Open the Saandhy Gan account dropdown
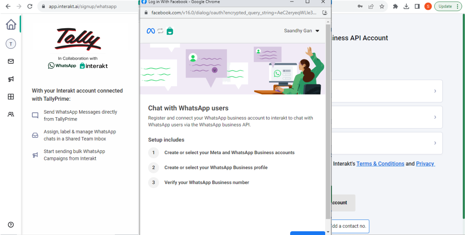This screenshot has height=235, width=465. pos(302,31)
